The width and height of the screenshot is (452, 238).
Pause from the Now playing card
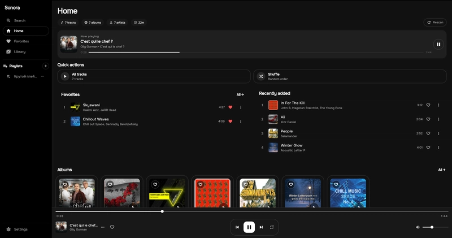tap(438, 45)
